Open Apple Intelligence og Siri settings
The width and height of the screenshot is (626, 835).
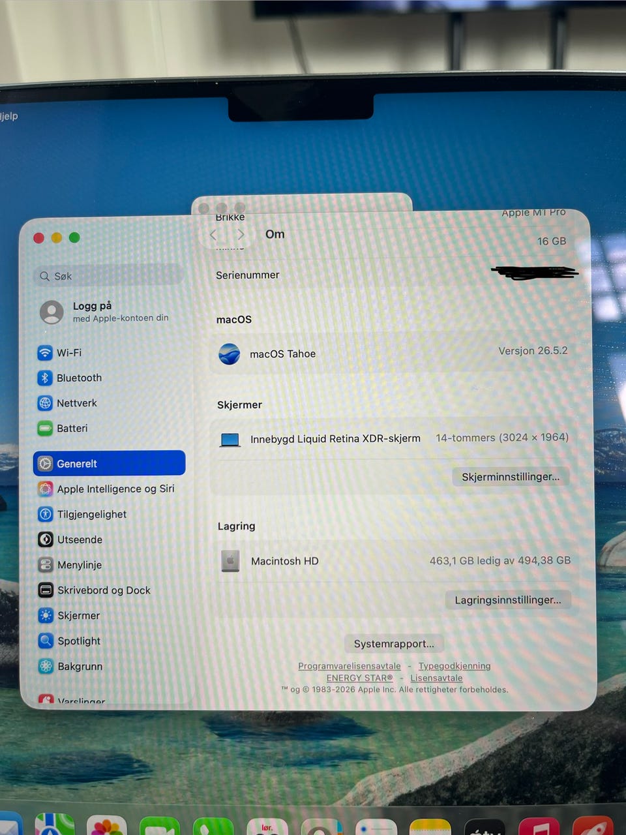[106, 489]
